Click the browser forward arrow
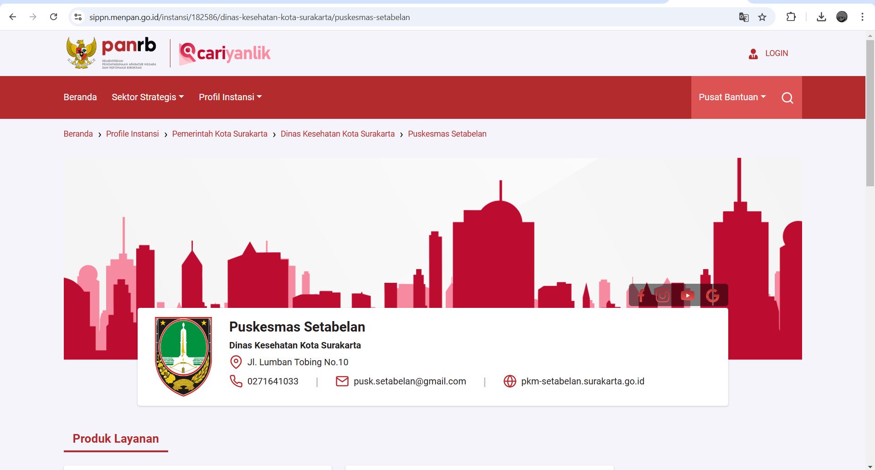The height and width of the screenshot is (470, 875). click(33, 17)
